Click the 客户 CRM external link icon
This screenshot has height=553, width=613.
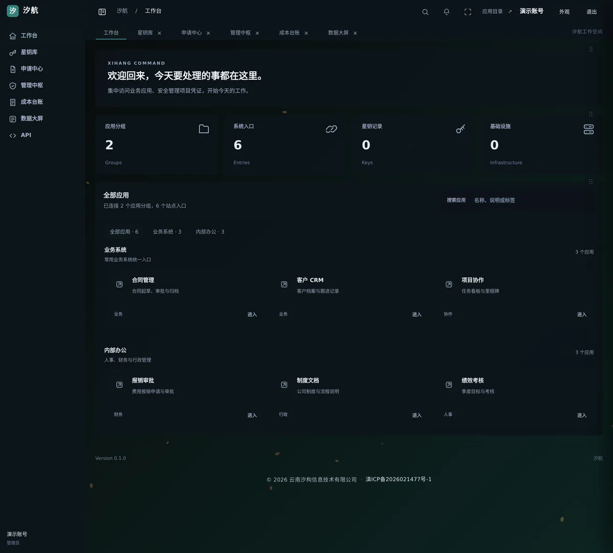(x=284, y=284)
